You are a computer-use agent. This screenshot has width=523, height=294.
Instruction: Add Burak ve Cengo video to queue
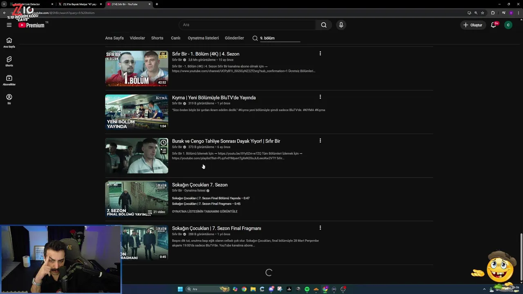(163, 151)
